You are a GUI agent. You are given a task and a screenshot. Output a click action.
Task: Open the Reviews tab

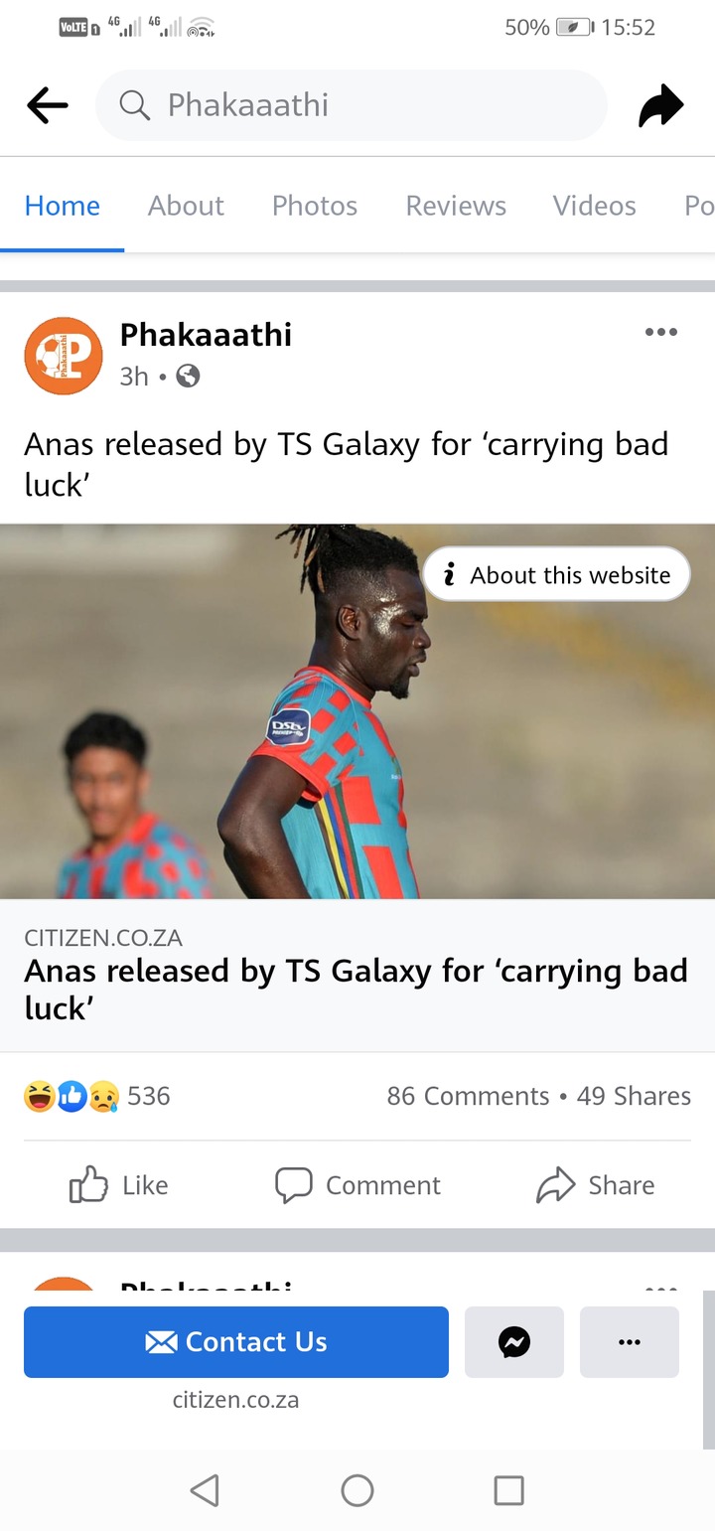[456, 206]
